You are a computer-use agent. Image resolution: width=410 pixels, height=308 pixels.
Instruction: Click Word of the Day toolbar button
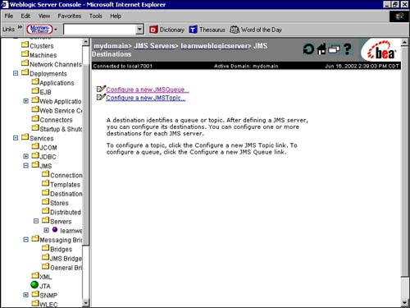tap(256, 30)
